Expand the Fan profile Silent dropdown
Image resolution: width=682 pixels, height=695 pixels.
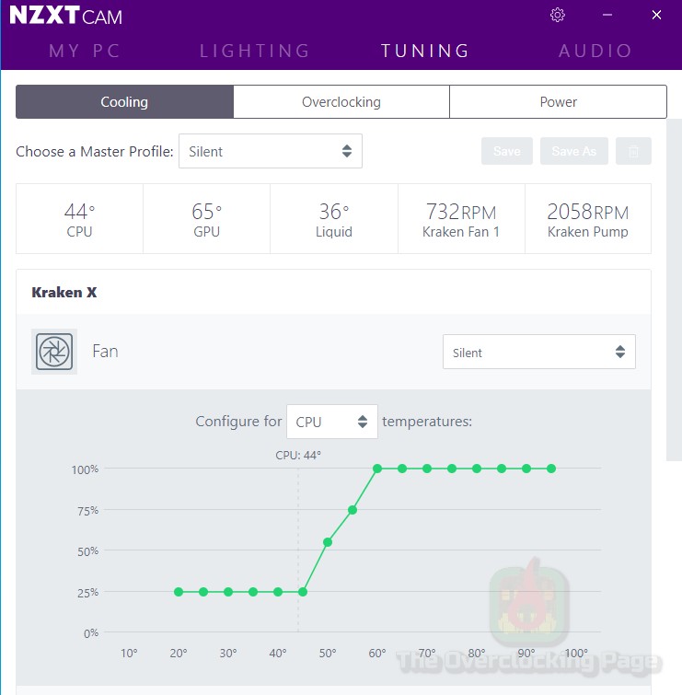click(538, 353)
